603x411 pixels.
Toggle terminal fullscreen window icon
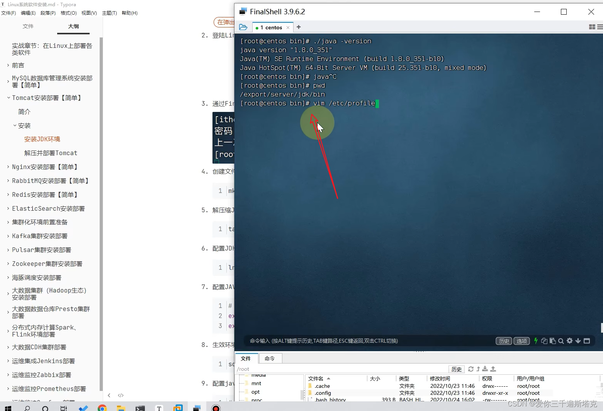(x=587, y=341)
